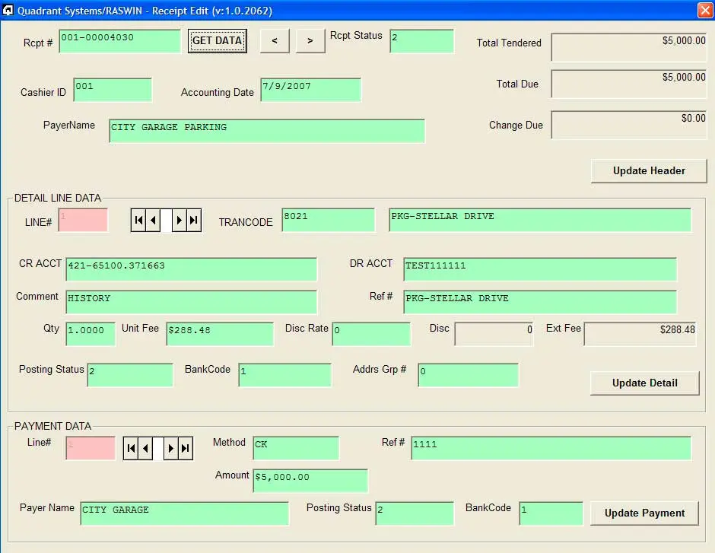Click the Disc Rate field
This screenshot has width=715, height=553.
pyautogui.click(x=371, y=334)
